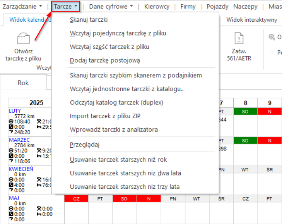Click availability time 4:00 in KWIECIEŃ
The width and height of the screenshot is (282, 224).
click(x=19, y=185)
